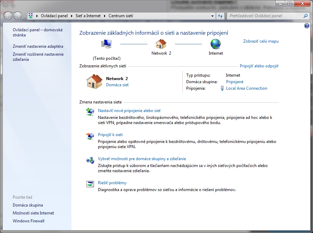
Task: Open the Ovládací panel breadcrumb
Action: [54, 16]
